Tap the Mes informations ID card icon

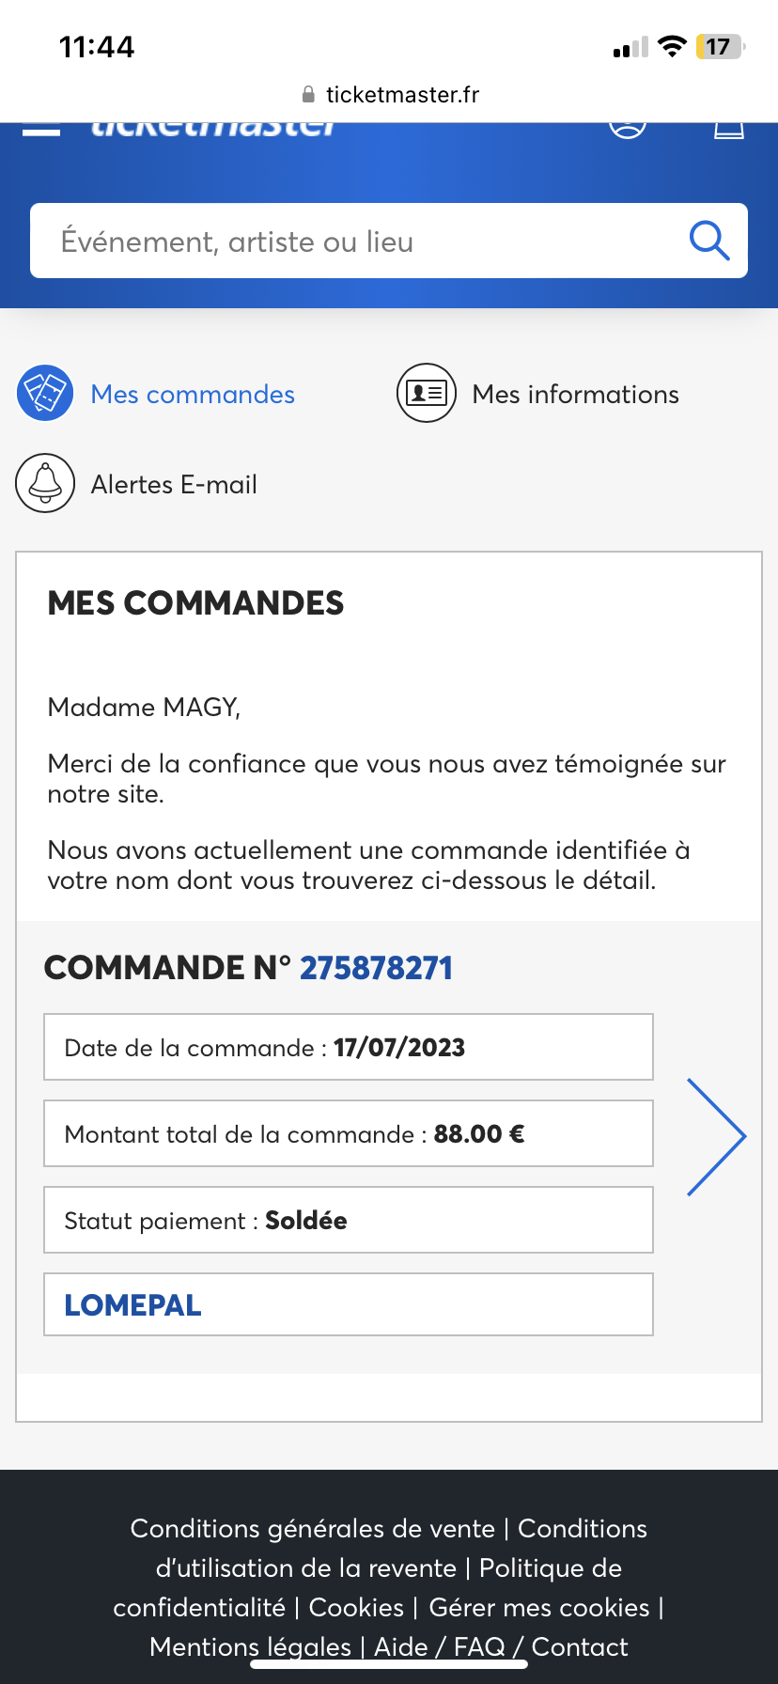[x=427, y=393]
